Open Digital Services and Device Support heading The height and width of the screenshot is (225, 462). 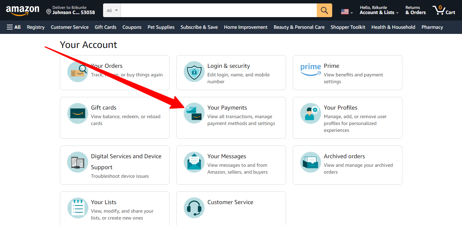click(x=126, y=162)
